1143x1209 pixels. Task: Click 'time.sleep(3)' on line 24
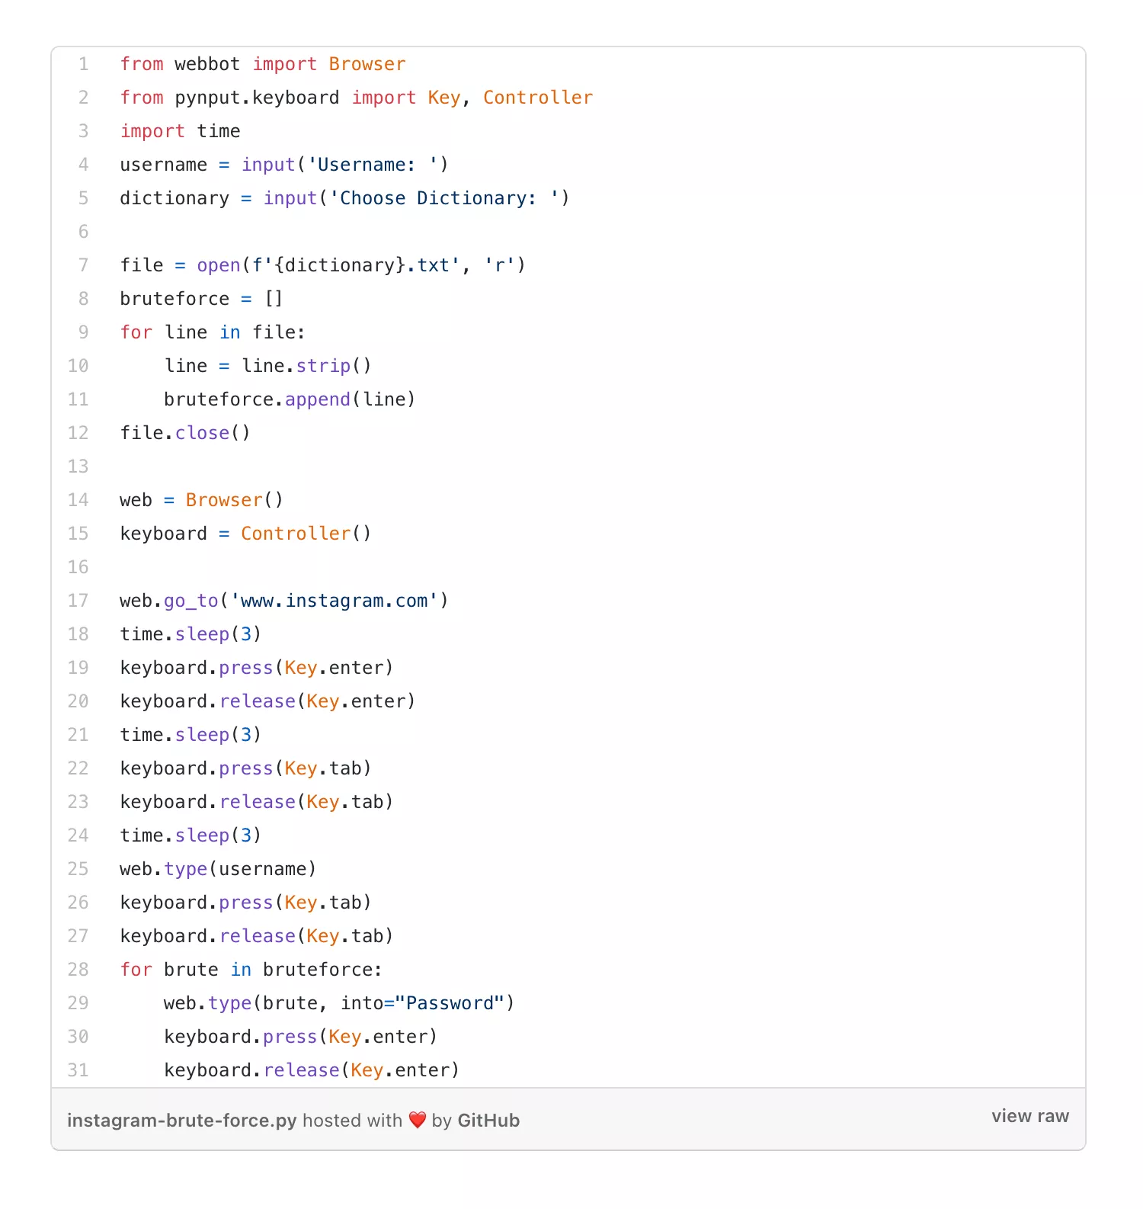click(x=190, y=835)
